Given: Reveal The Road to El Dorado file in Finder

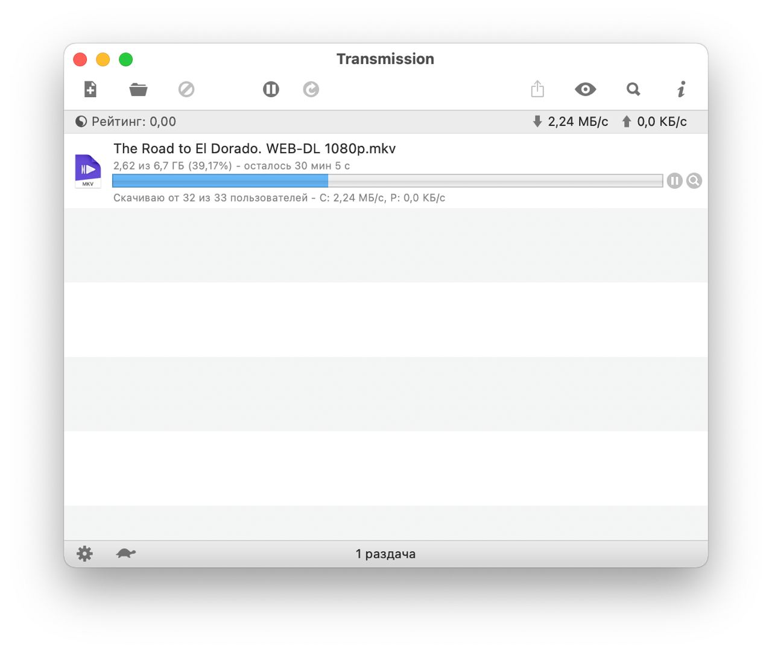Looking at the screenshot, I should coord(694,180).
